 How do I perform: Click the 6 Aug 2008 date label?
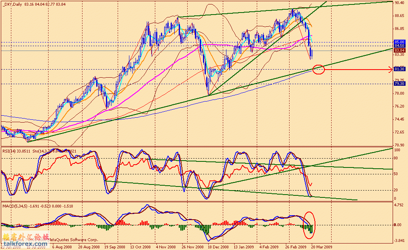(x=62, y=247)
